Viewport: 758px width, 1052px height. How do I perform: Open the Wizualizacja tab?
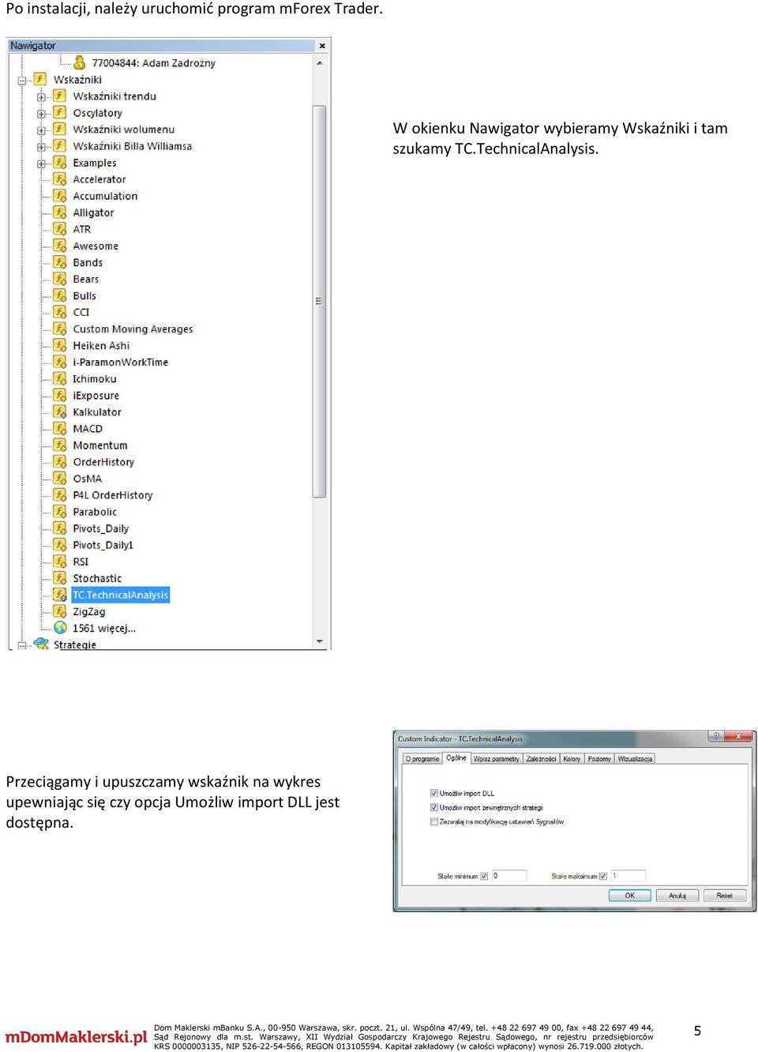[635, 759]
